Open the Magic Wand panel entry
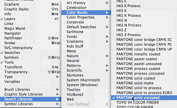 pos(31,28)
